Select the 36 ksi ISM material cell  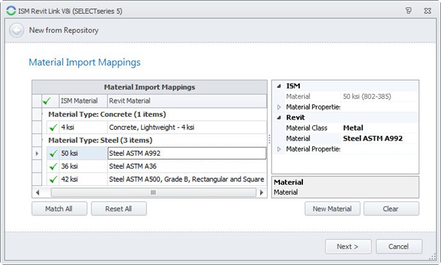[83, 167]
